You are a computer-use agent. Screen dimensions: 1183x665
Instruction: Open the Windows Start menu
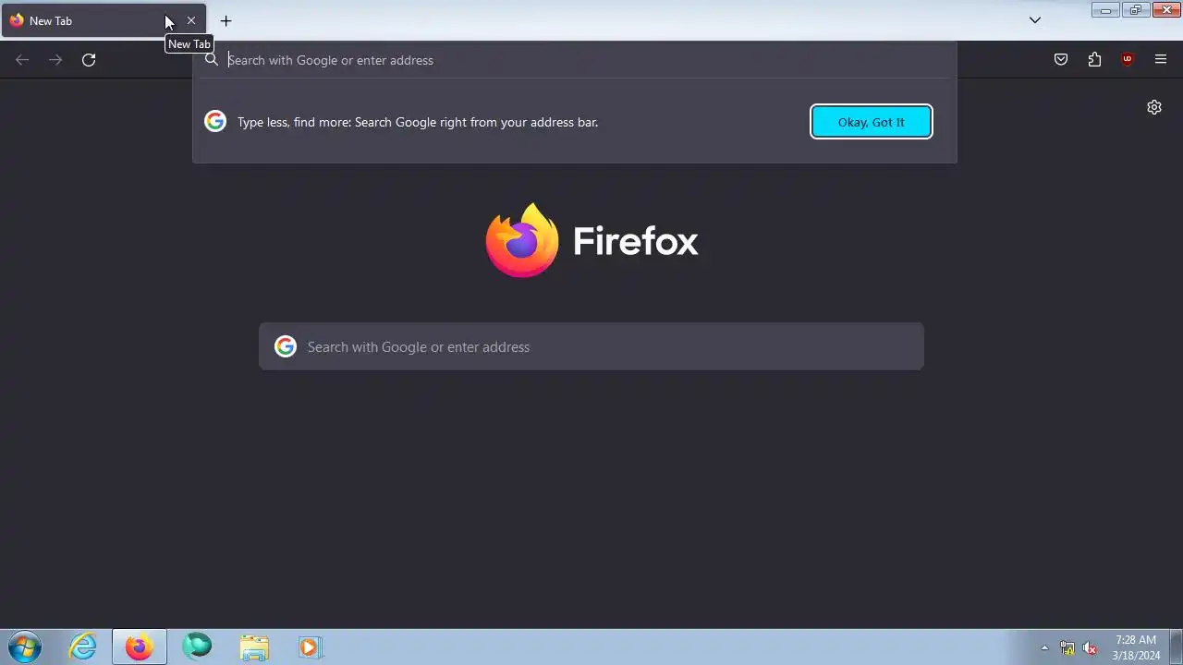24,647
